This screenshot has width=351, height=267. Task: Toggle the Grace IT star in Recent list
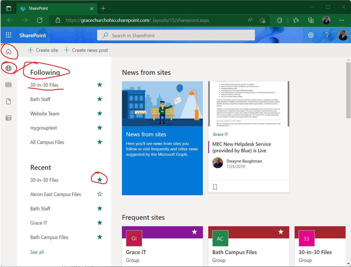[100, 223]
